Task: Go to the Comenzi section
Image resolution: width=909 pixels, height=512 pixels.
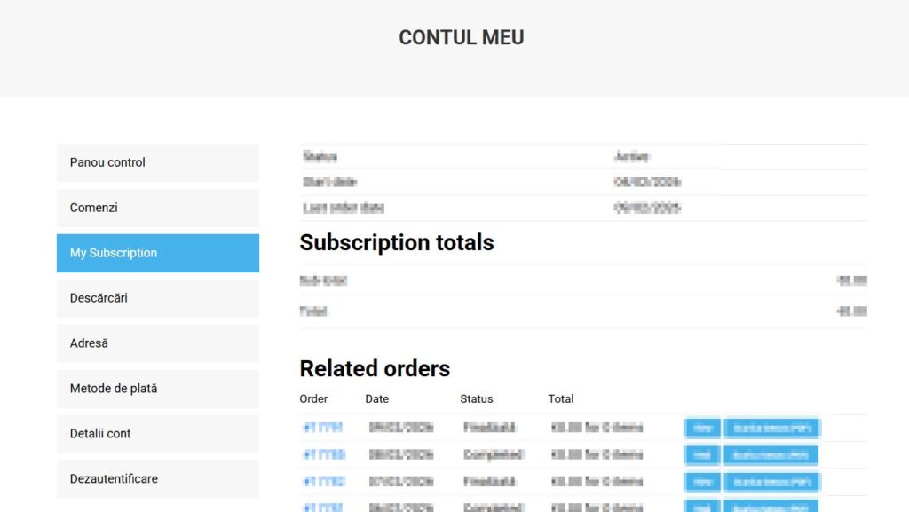Action: [x=157, y=208]
